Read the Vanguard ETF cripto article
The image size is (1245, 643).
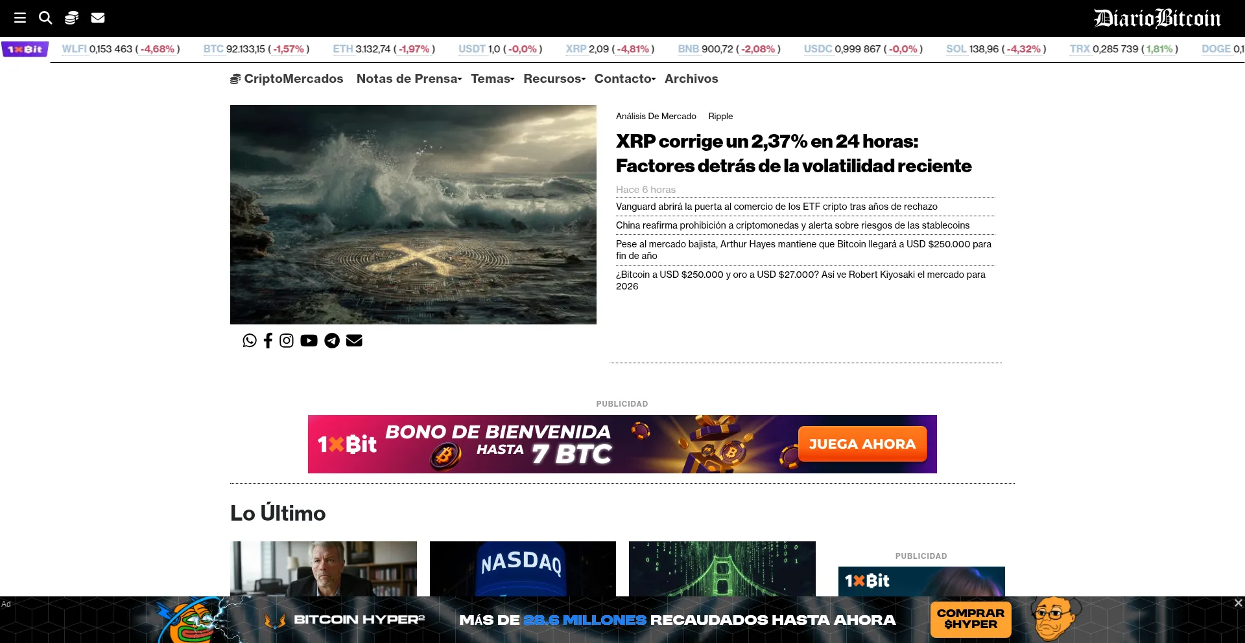[x=776, y=207]
